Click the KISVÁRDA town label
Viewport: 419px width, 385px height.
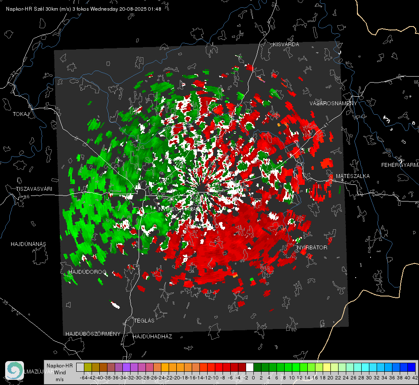coord(286,44)
